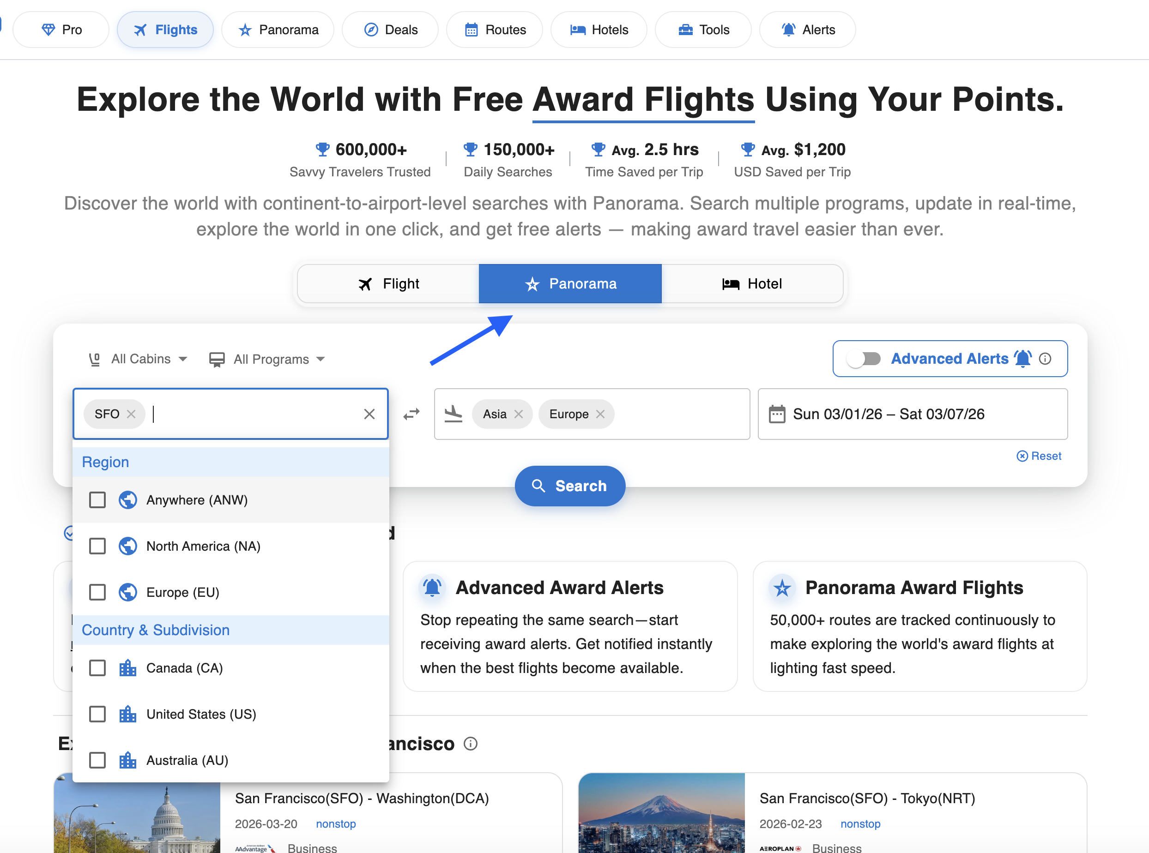Check the Anywhere (ANW) checkbox
Screen dimensions: 1149x853
pyautogui.click(x=97, y=500)
